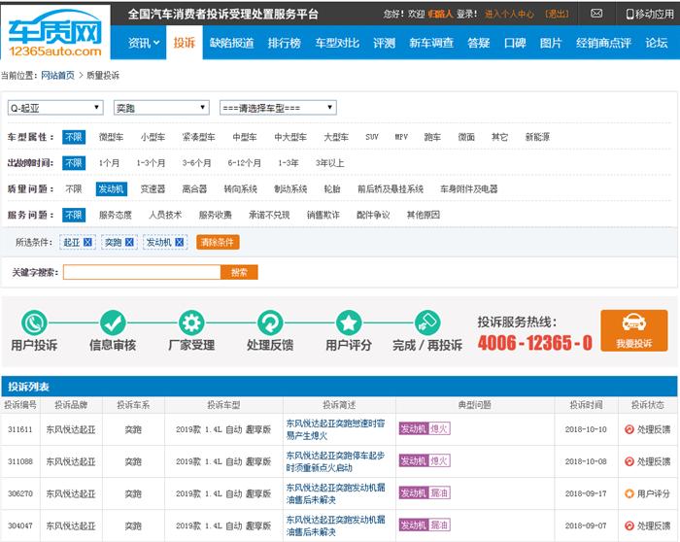Image resolution: width=680 pixels, height=542 pixels.
Task: Open complaint 306270 summary link
Action: (x=335, y=493)
